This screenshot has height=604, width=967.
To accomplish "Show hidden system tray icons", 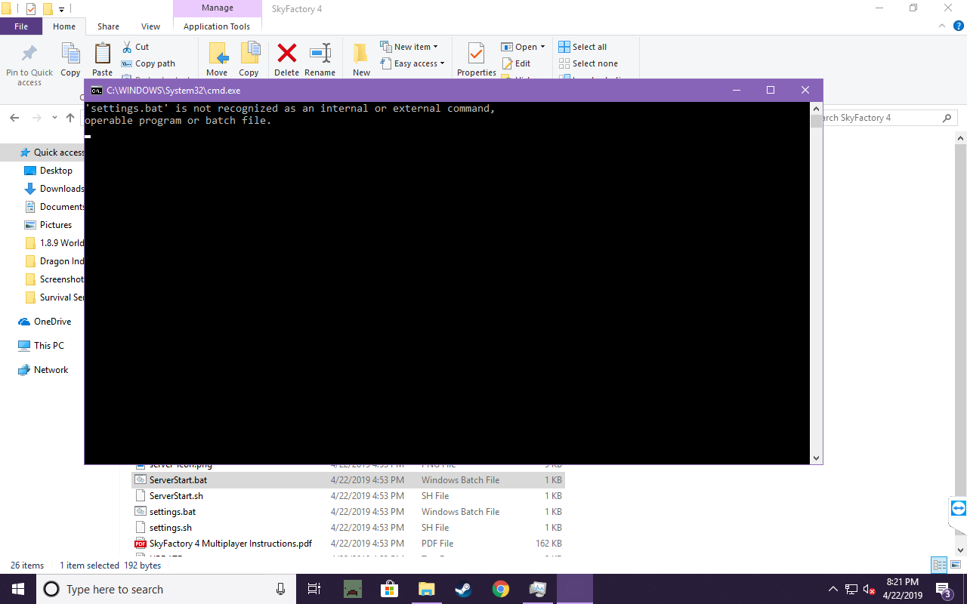I will pos(833,589).
